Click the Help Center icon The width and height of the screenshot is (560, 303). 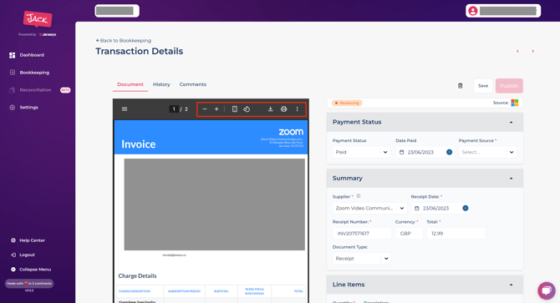click(x=13, y=240)
